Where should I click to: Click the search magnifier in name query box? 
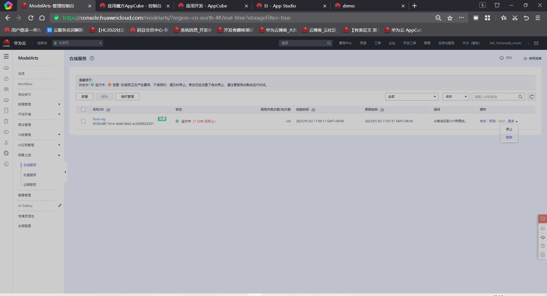[520, 97]
